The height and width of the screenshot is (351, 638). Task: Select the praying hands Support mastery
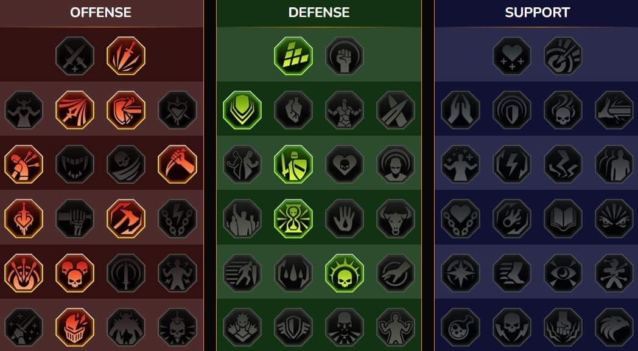click(x=461, y=110)
